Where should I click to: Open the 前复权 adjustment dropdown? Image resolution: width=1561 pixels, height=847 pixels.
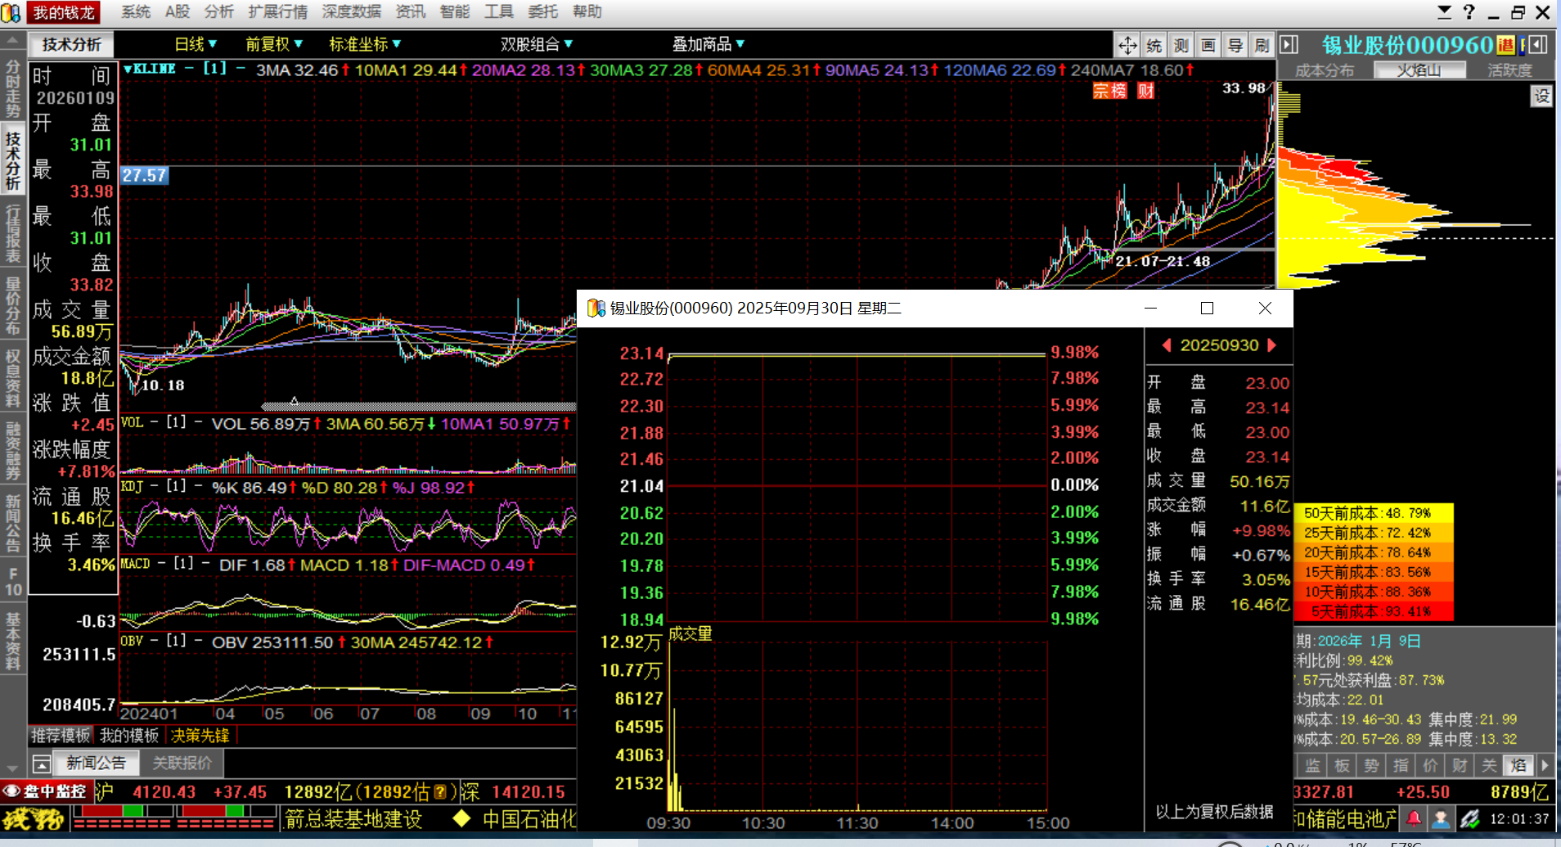274,44
